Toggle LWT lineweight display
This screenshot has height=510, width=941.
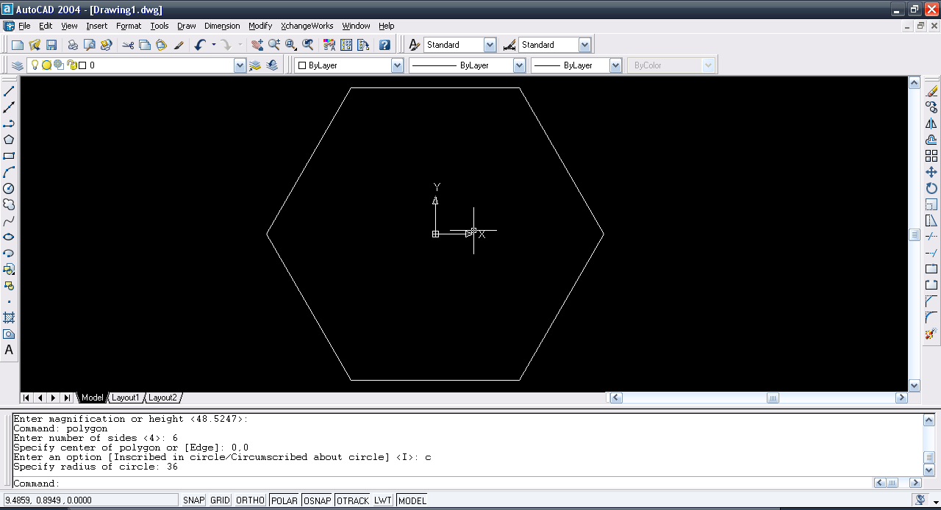coord(383,500)
